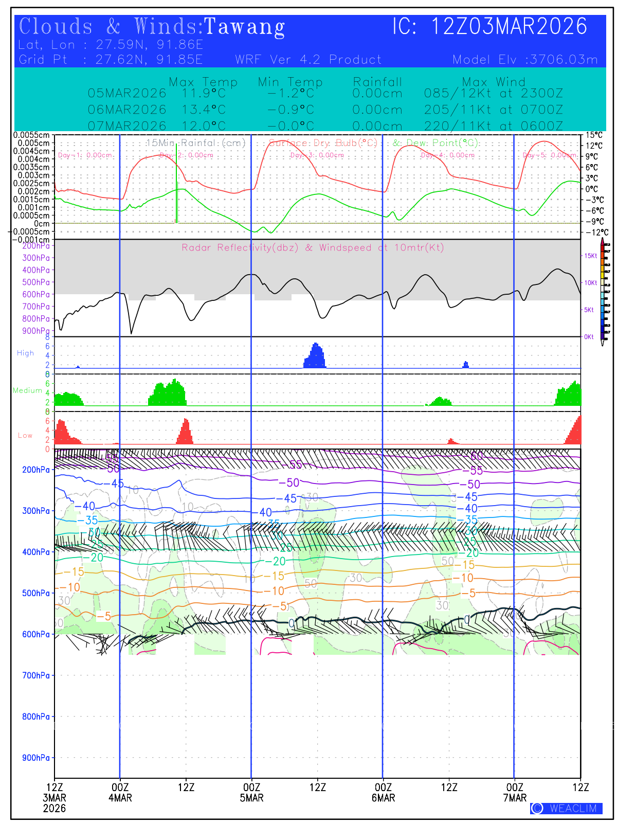Screen dimensions: 617x823
Task: Click the Model Elv :3706.03m text
Action: click(525, 60)
